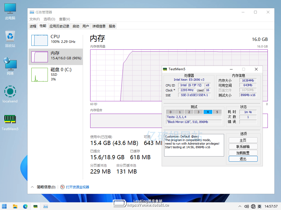Screen dimensions: 281x210
Task: Switch to the 服务 tab
Action: [112, 26]
